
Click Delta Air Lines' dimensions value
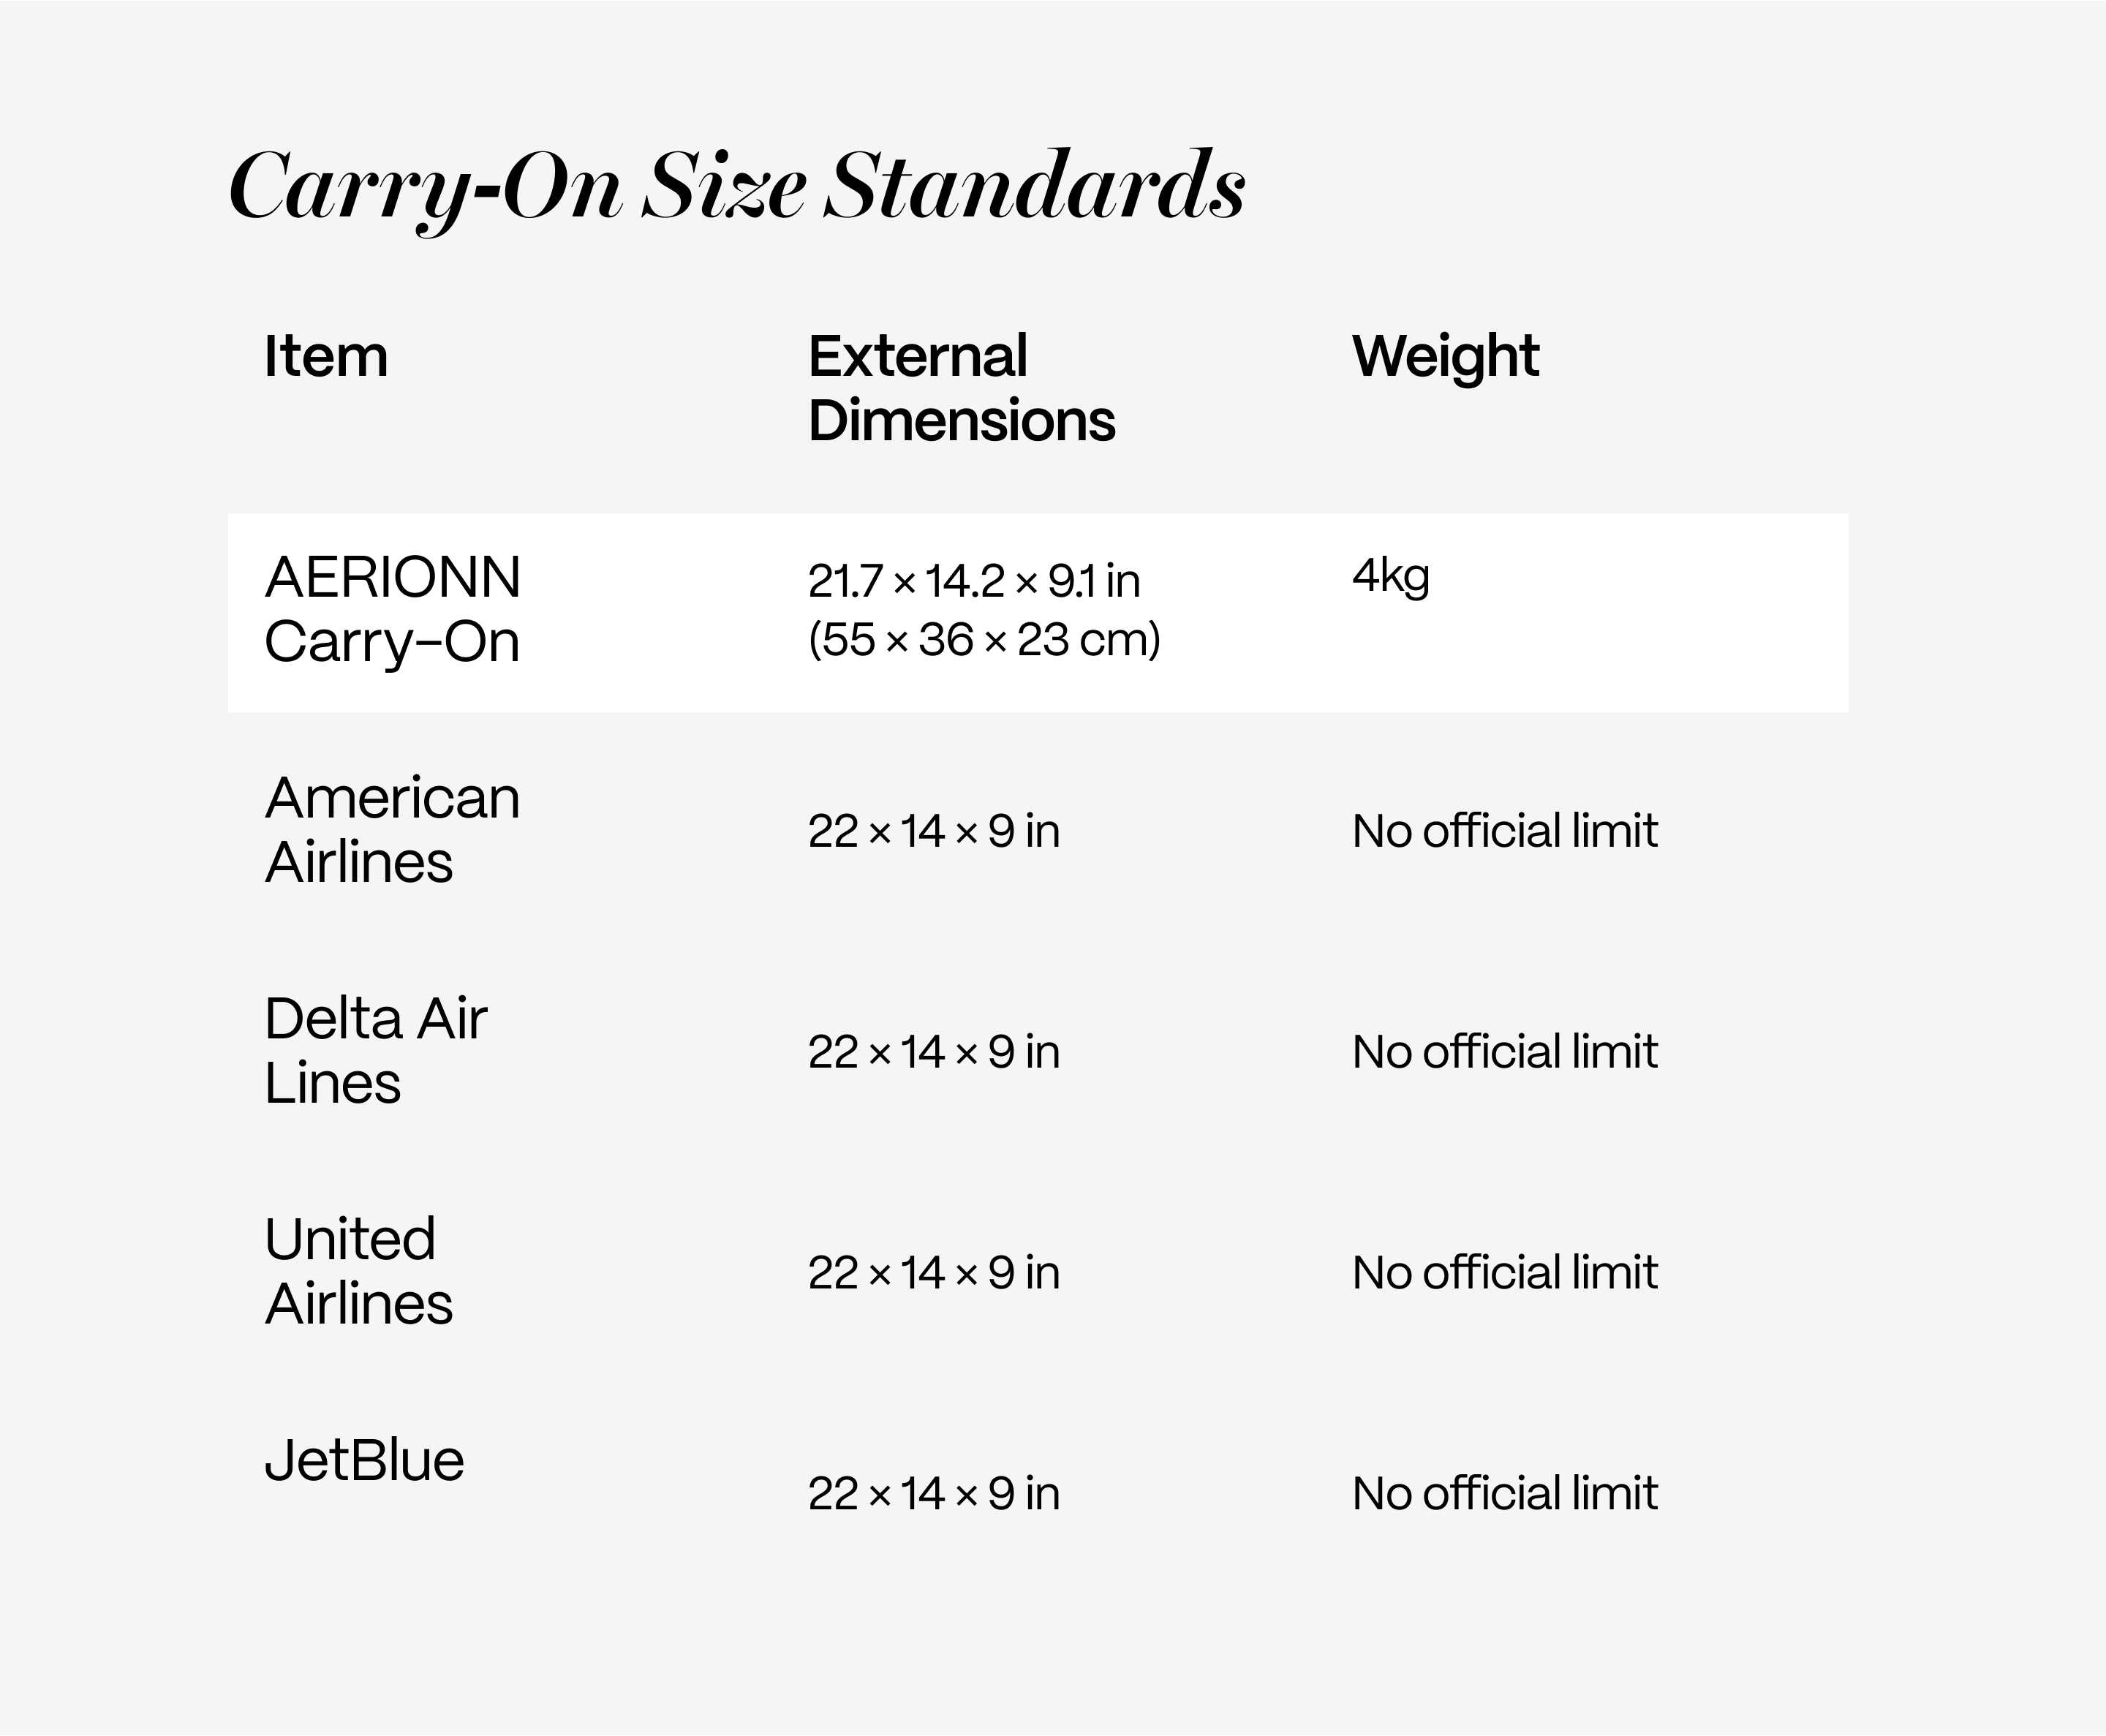click(x=933, y=1052)
